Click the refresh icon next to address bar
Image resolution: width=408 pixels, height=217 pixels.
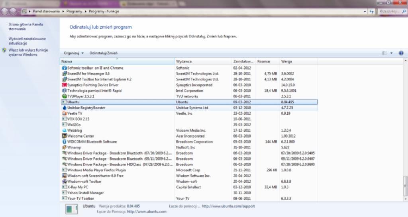pyautogui.click(x=372, y=12)
